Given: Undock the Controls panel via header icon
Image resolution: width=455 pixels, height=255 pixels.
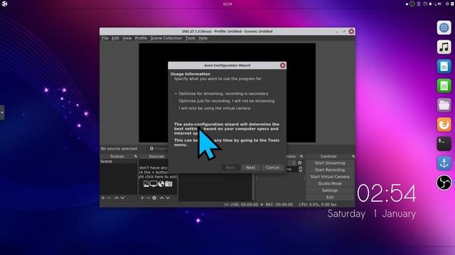Looking at the screenshot, I should tap(353, 157).
